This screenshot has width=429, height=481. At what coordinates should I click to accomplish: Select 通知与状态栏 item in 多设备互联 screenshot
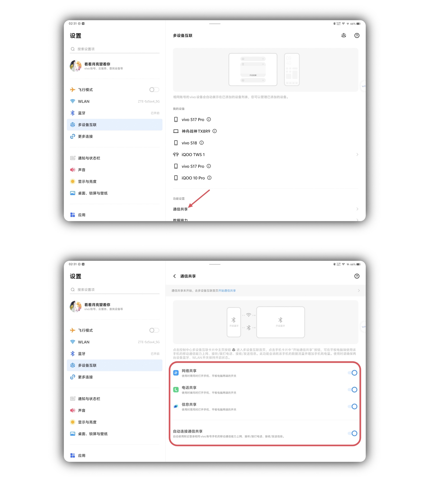tap(114, 158)
